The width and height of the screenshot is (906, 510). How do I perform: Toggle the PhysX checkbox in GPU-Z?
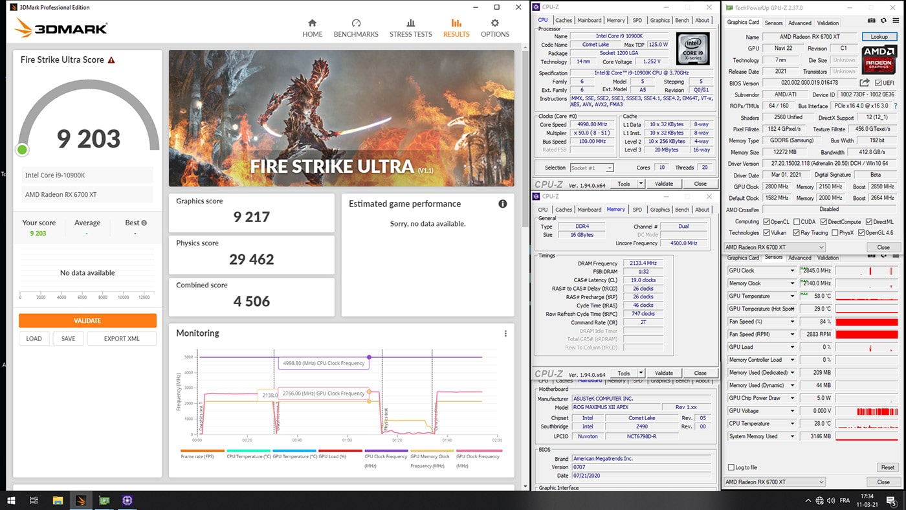point(835,233)
